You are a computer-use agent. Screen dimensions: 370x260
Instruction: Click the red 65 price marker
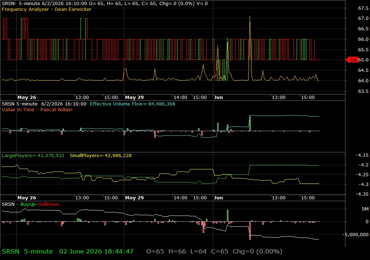pos(352,60)
